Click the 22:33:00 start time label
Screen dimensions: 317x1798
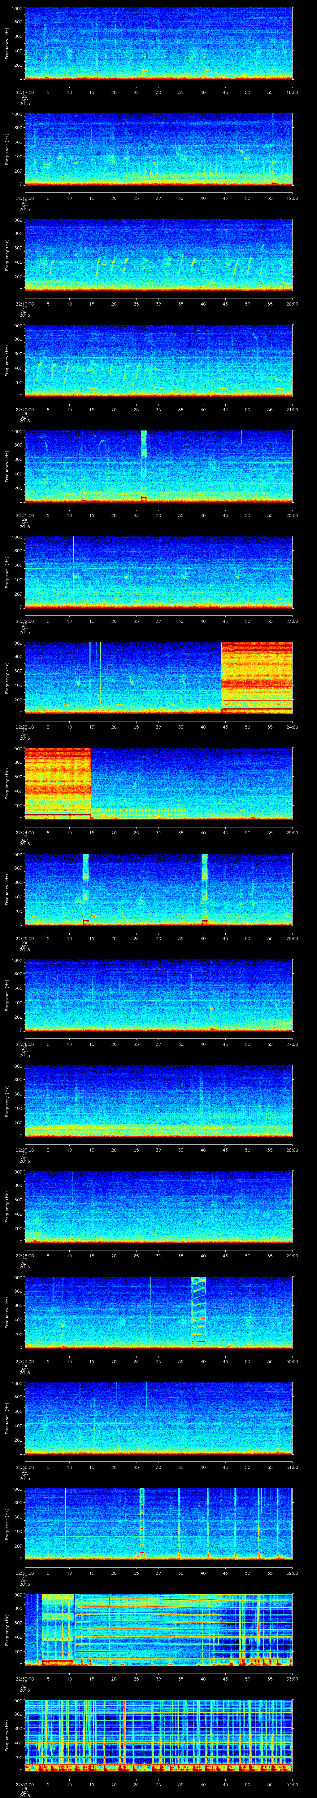[x=24, y=1784]
